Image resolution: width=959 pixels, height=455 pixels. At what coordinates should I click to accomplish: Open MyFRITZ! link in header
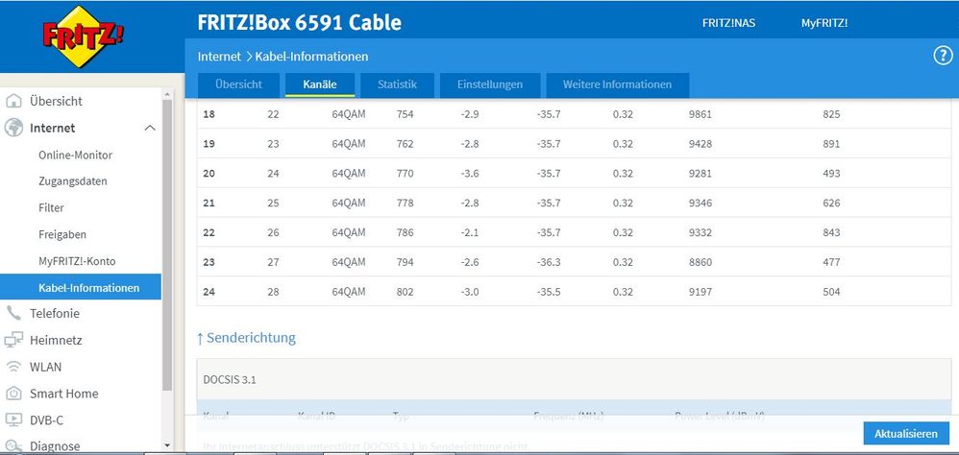[x=824, y=23]
